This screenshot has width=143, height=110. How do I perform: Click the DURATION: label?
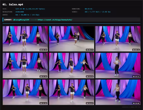pyautogui.click(x=76, y=9)
